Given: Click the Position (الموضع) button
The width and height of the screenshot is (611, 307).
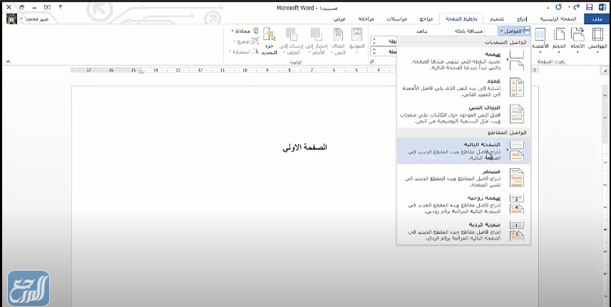Looking at the screenshot, I should pos(356,41).
